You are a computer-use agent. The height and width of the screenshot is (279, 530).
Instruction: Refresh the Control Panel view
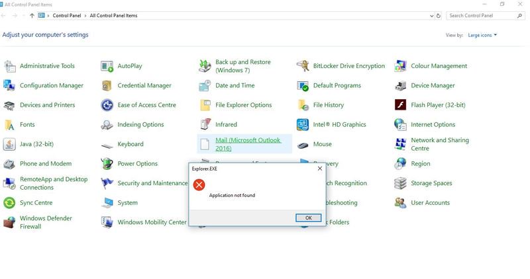(439, 15)
